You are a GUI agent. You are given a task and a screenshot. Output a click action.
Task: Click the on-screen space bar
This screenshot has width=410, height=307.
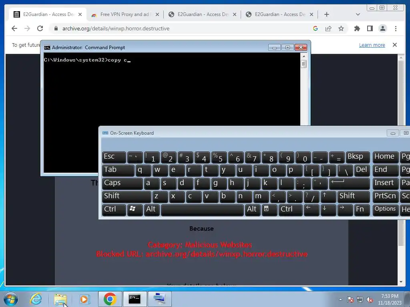[x=202, y=210]
